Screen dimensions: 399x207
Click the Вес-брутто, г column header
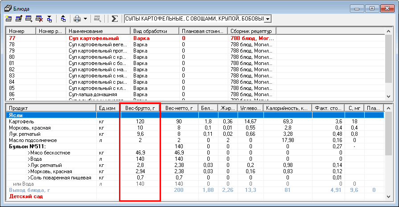(140, 108)
